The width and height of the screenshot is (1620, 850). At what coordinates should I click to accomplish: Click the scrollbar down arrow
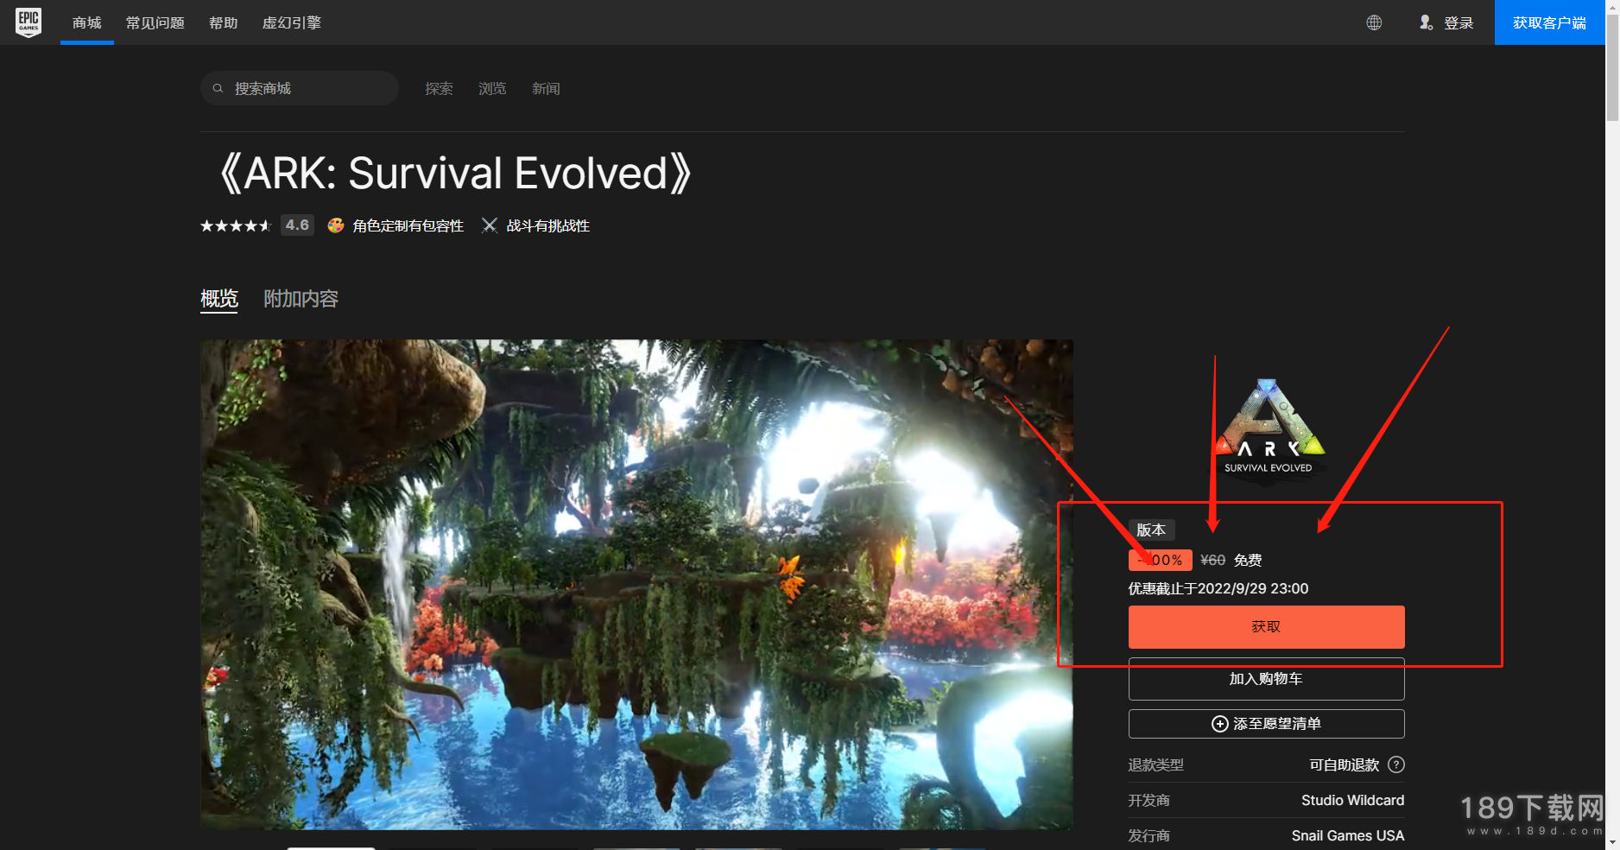click(x=1612, y=842)
